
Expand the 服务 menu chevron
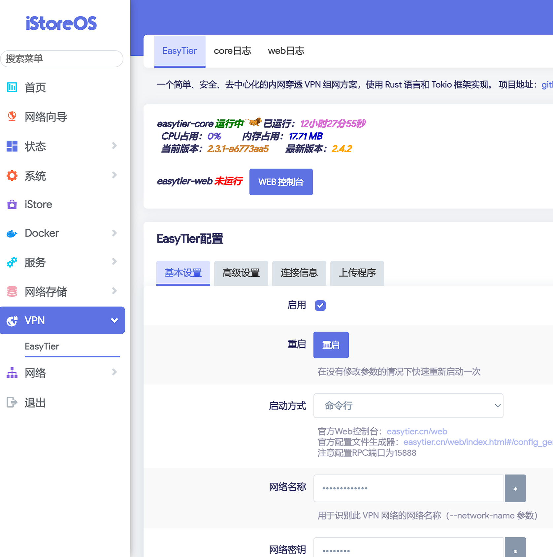point(114,261)
